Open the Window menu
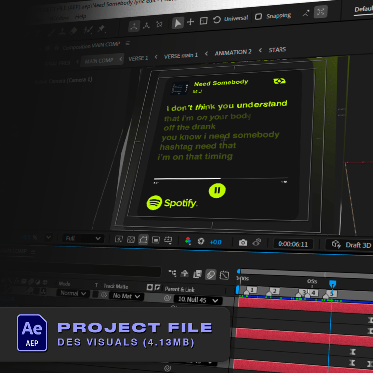The image size is (373, 373). tap(59, 18)
